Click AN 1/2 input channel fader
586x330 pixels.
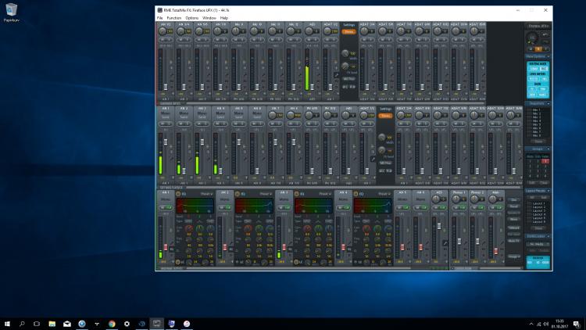point(165,87)
